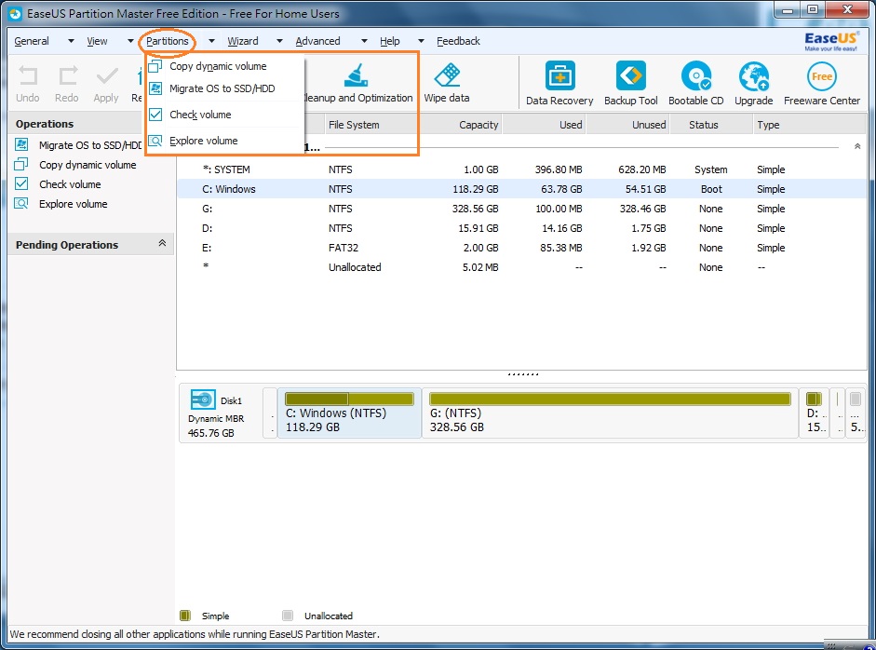Image resolution: width=876 pixels, height=650 pixels.
Task: Select Explore volume in Partitions menu
Action: click(224, 141)
